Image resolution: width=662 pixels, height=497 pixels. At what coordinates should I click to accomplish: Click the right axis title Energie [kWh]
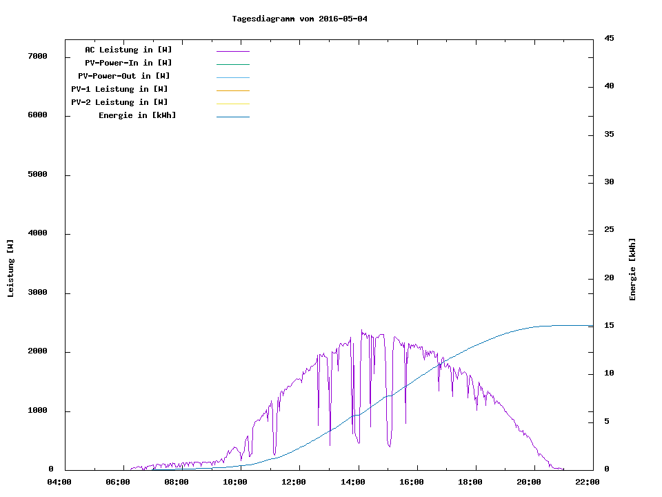point(632,269)
